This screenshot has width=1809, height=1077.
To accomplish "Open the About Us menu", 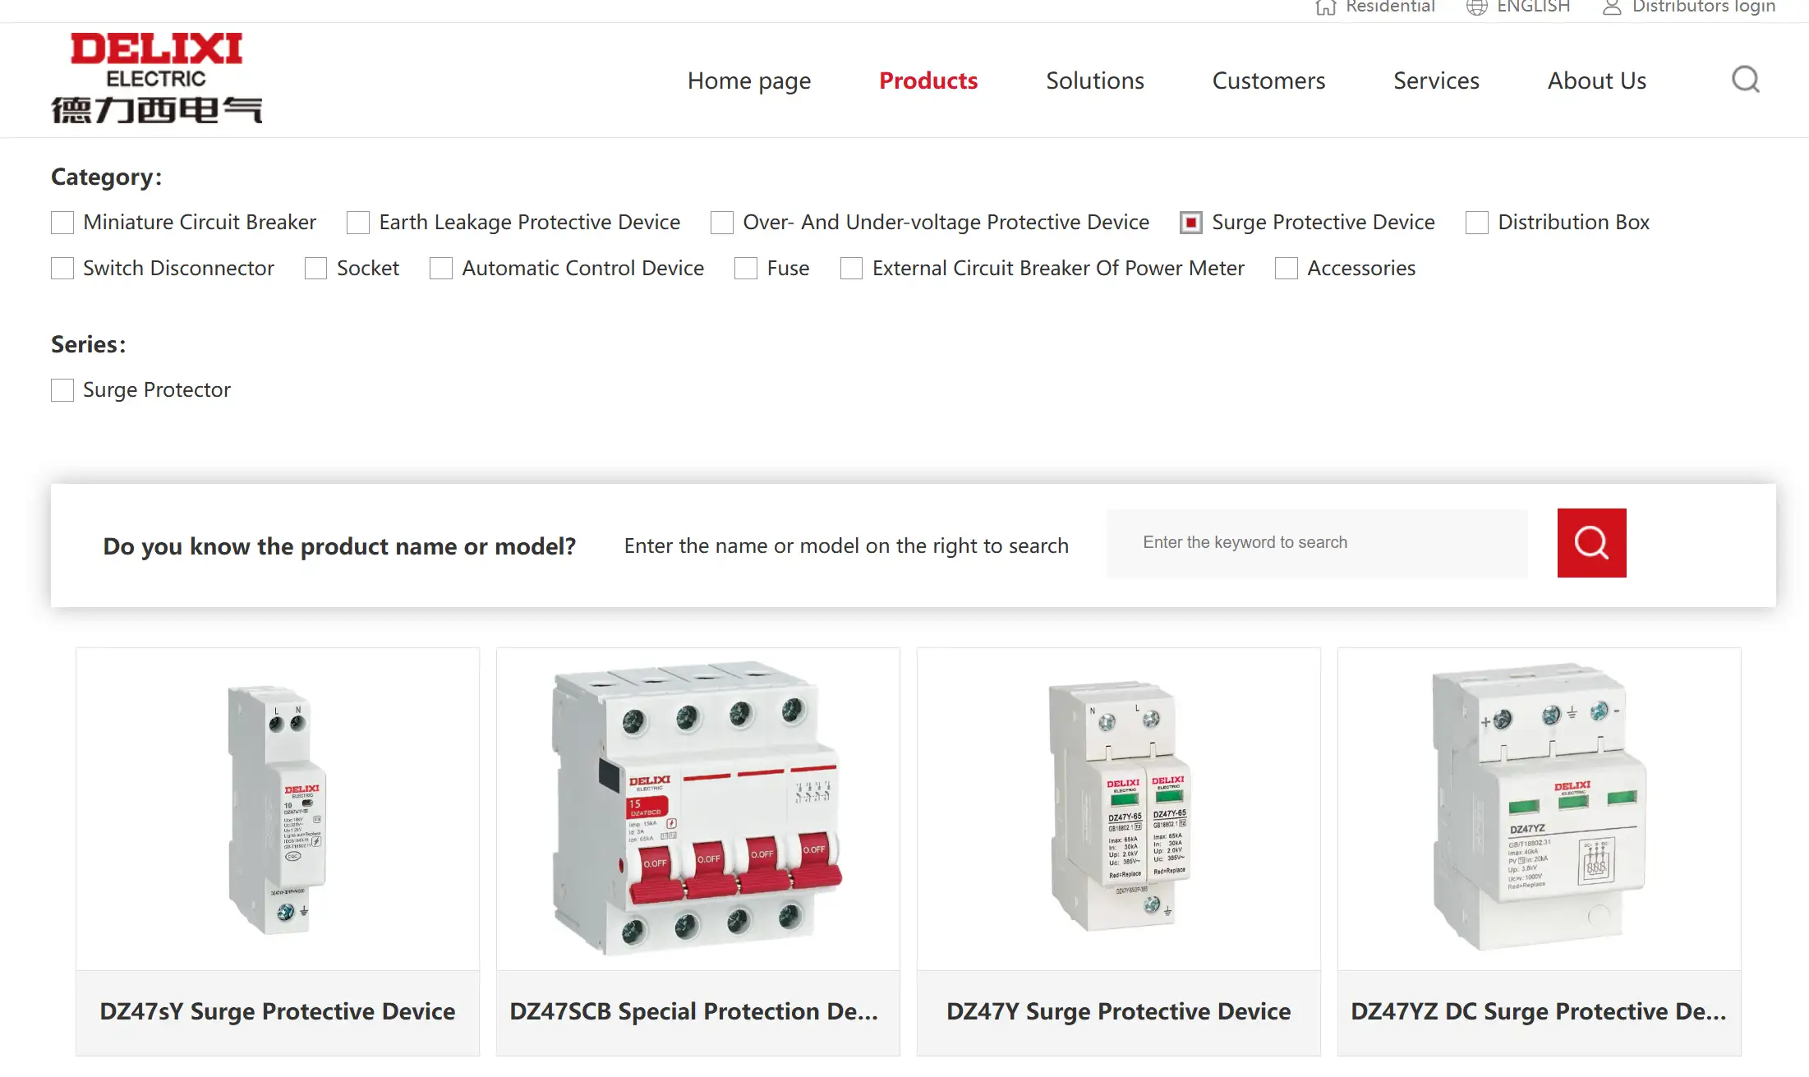I will 1597,81.
